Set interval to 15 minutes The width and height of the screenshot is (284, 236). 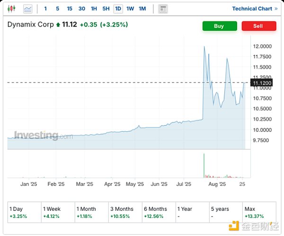70,9
